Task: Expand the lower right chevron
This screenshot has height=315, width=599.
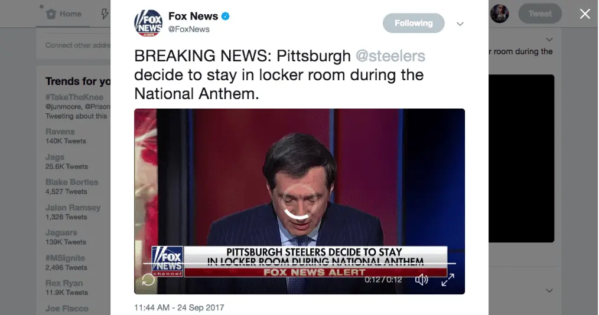Action: (x=549, y=291)
